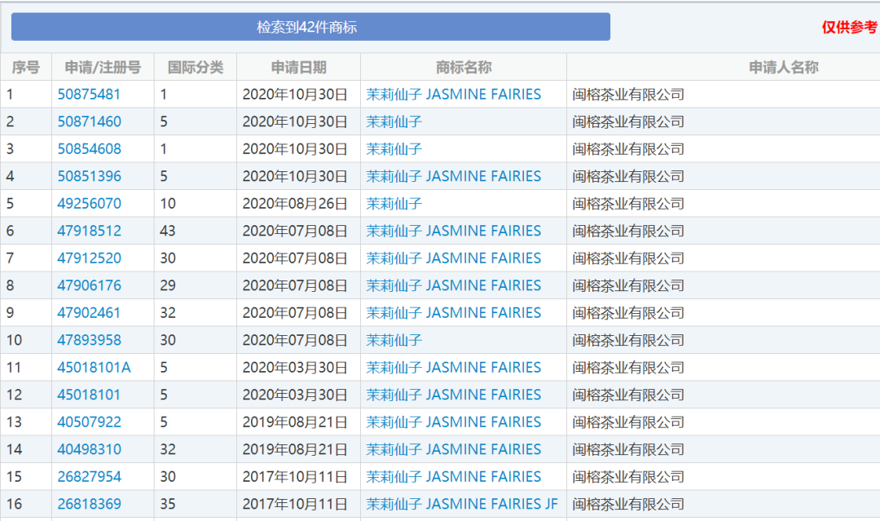
Task: Open trademark name link in row 12
Action: [x=454, y=395]
